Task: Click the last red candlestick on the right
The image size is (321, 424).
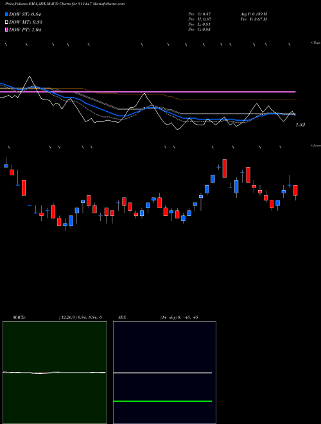Action: point(295,190)
